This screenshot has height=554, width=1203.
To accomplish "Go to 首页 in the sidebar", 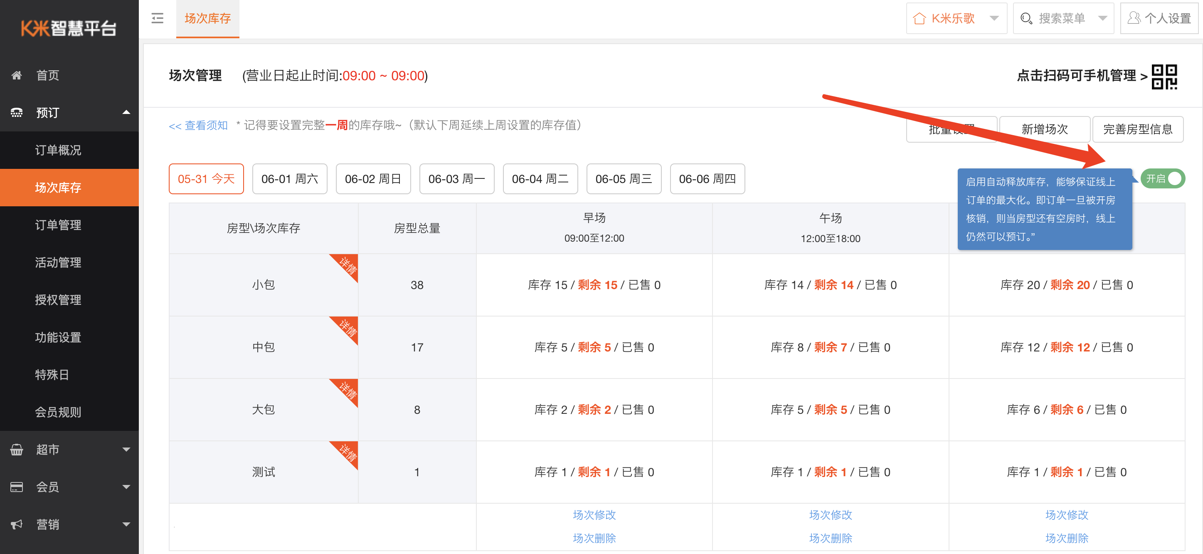I will point(69,75).
